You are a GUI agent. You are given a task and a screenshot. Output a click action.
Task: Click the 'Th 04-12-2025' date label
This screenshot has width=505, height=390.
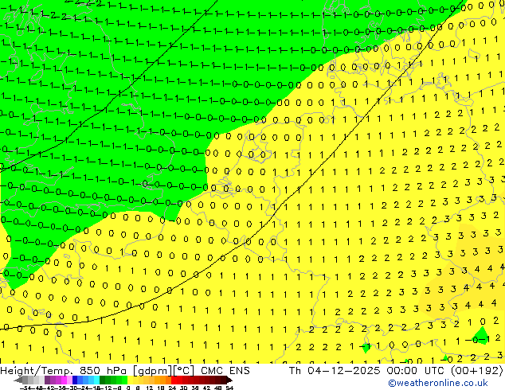tap(335, 370)
